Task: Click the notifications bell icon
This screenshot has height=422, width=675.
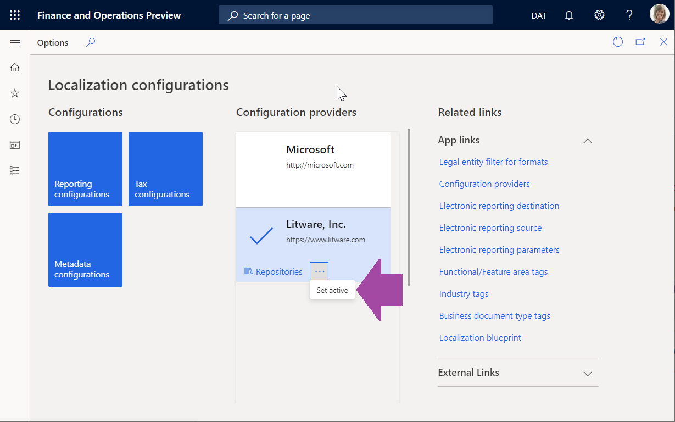Action: tap(568, 15)
